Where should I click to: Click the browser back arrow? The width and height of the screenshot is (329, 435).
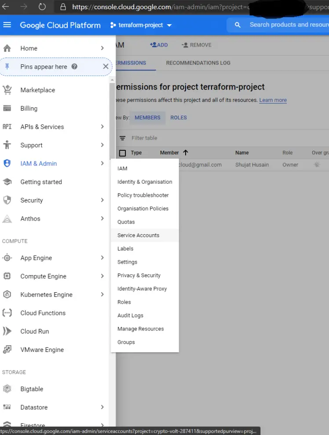[x=6, y=7]
